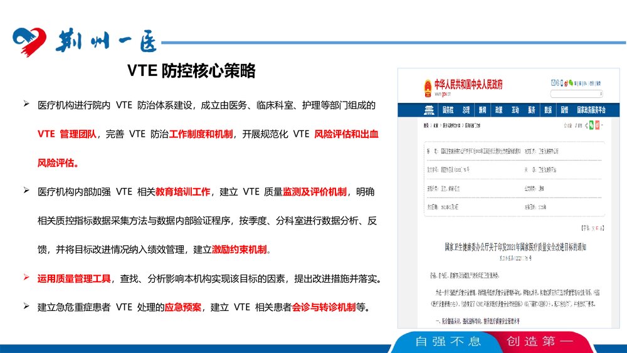Click the first bullet line 医疗机构进行院内

pyautogui.click(x=206, y=105)
